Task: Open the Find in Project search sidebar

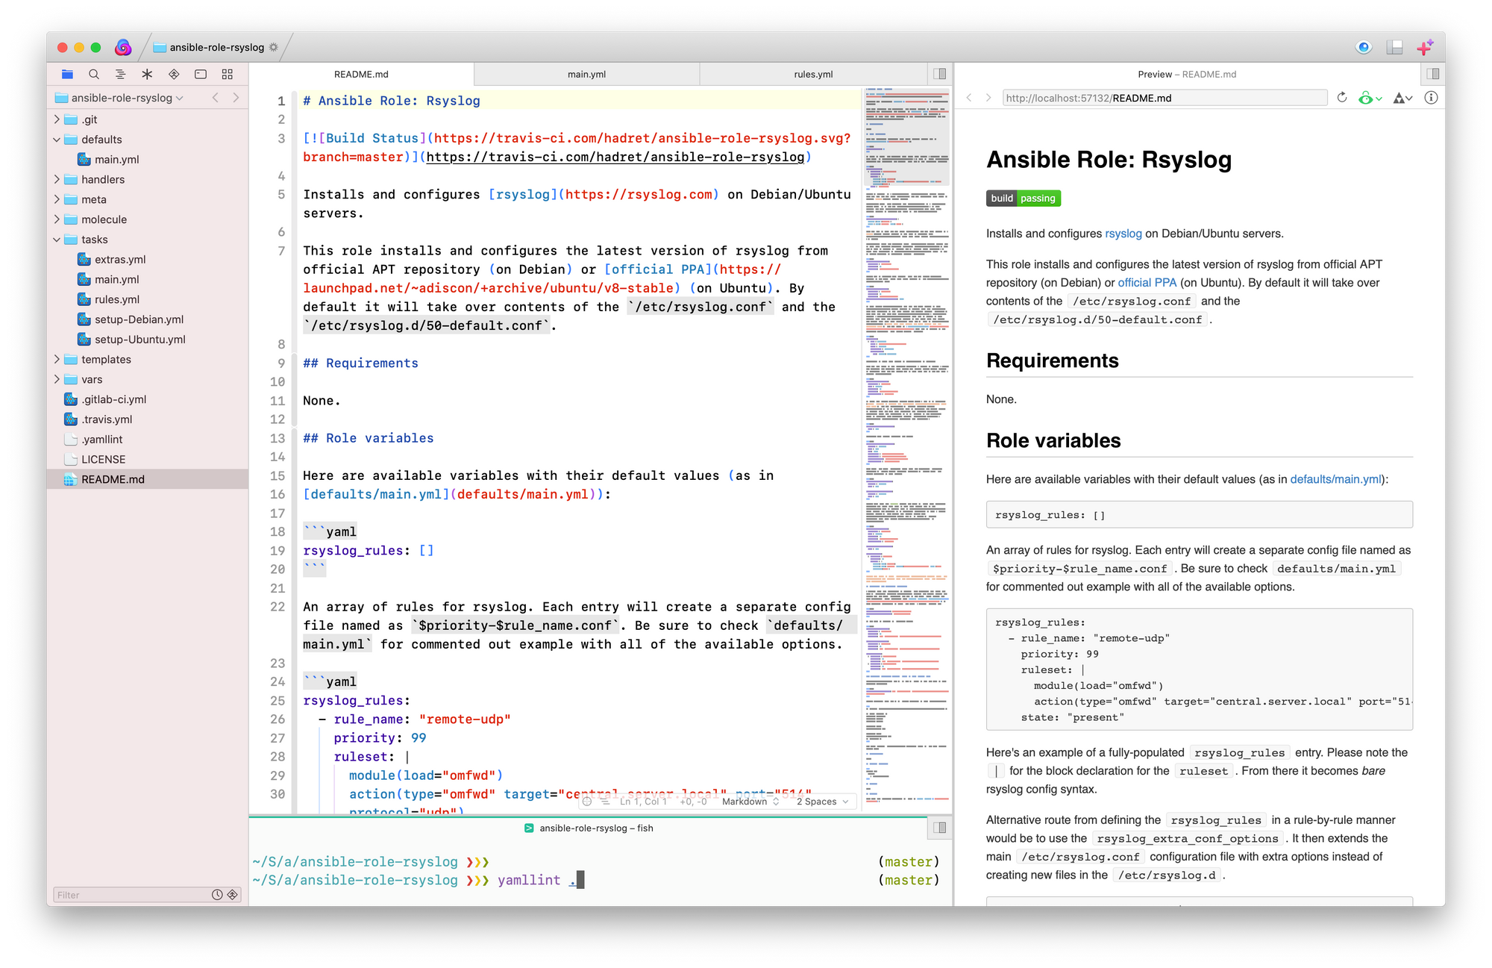Action: [x=93, y=74]
